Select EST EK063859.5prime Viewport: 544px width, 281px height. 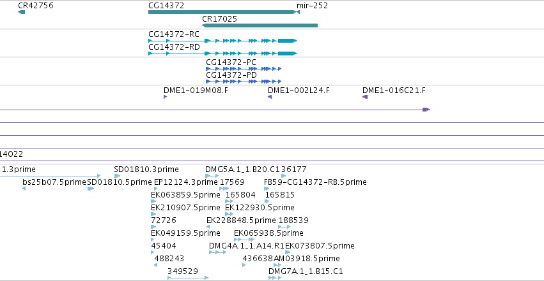(x=153, y=201)
